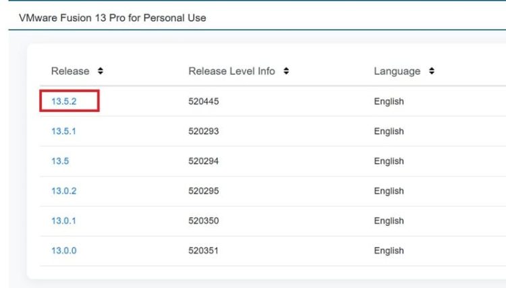
Task: Click release level number 520445
Action: click(204, 101)
